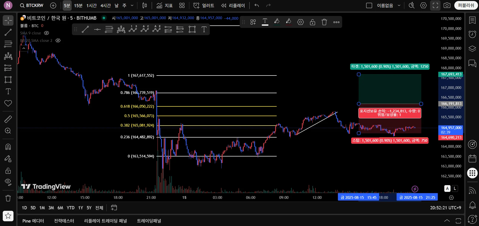
Task: Open settings for the selected drawing
Action: 300,22
